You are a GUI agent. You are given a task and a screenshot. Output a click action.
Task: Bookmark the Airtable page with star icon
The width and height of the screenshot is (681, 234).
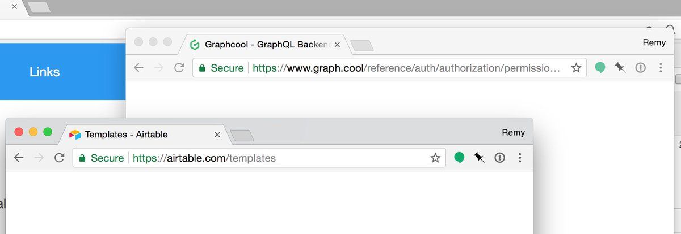435,158
